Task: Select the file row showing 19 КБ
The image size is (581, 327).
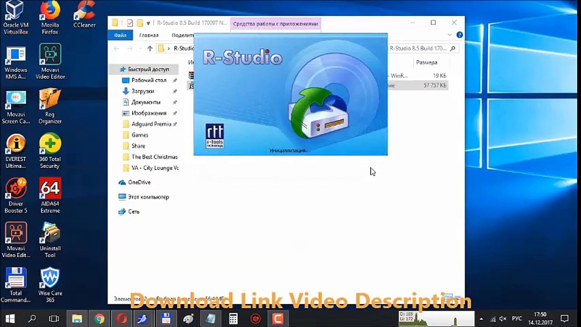Action: 318,75
